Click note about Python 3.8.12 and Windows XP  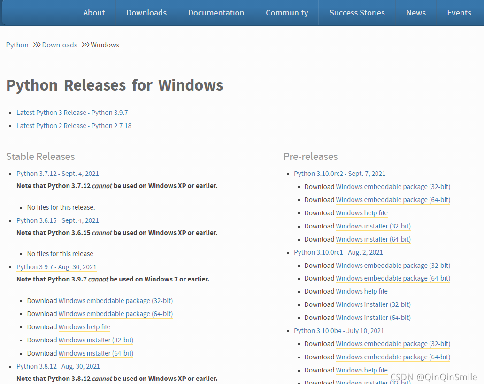pyautogui.click(x=117, y=379)
